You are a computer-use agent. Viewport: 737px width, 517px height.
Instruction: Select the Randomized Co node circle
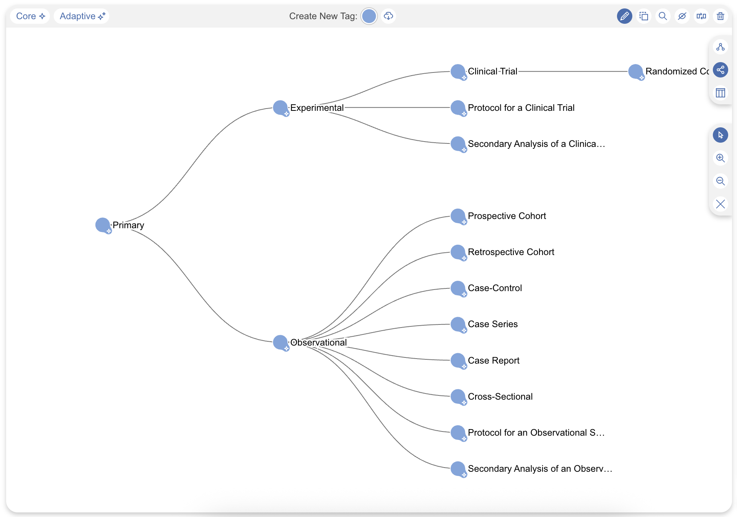(x=636, y=72)
